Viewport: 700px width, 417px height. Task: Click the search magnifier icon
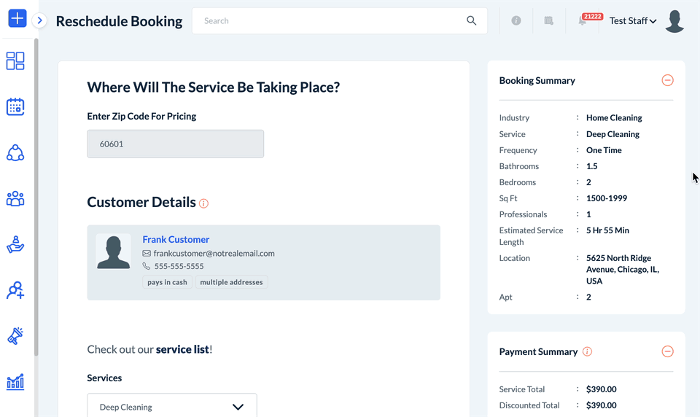pos(472,20)
